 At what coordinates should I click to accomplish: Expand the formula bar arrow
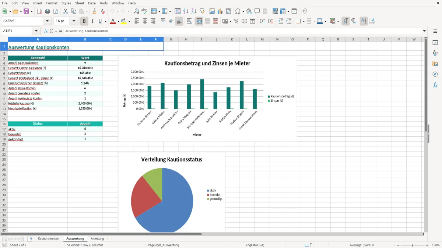click(424, 31)
